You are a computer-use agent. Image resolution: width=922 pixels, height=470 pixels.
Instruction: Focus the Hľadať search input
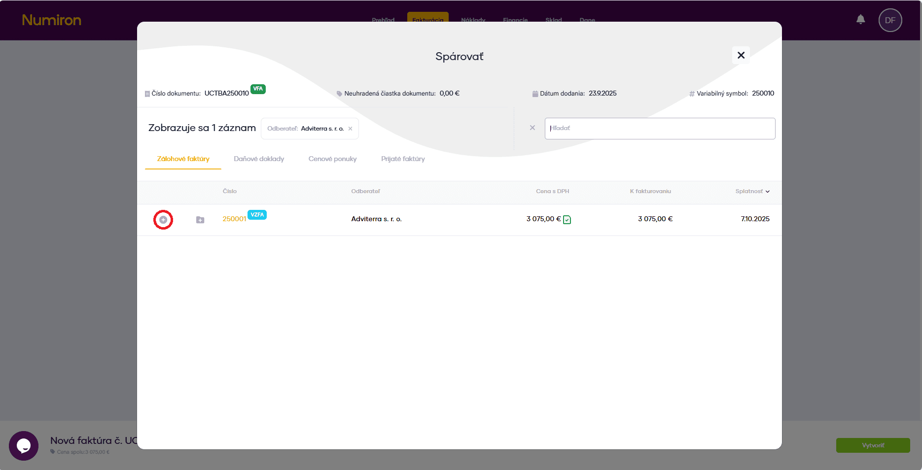point(660,129)
